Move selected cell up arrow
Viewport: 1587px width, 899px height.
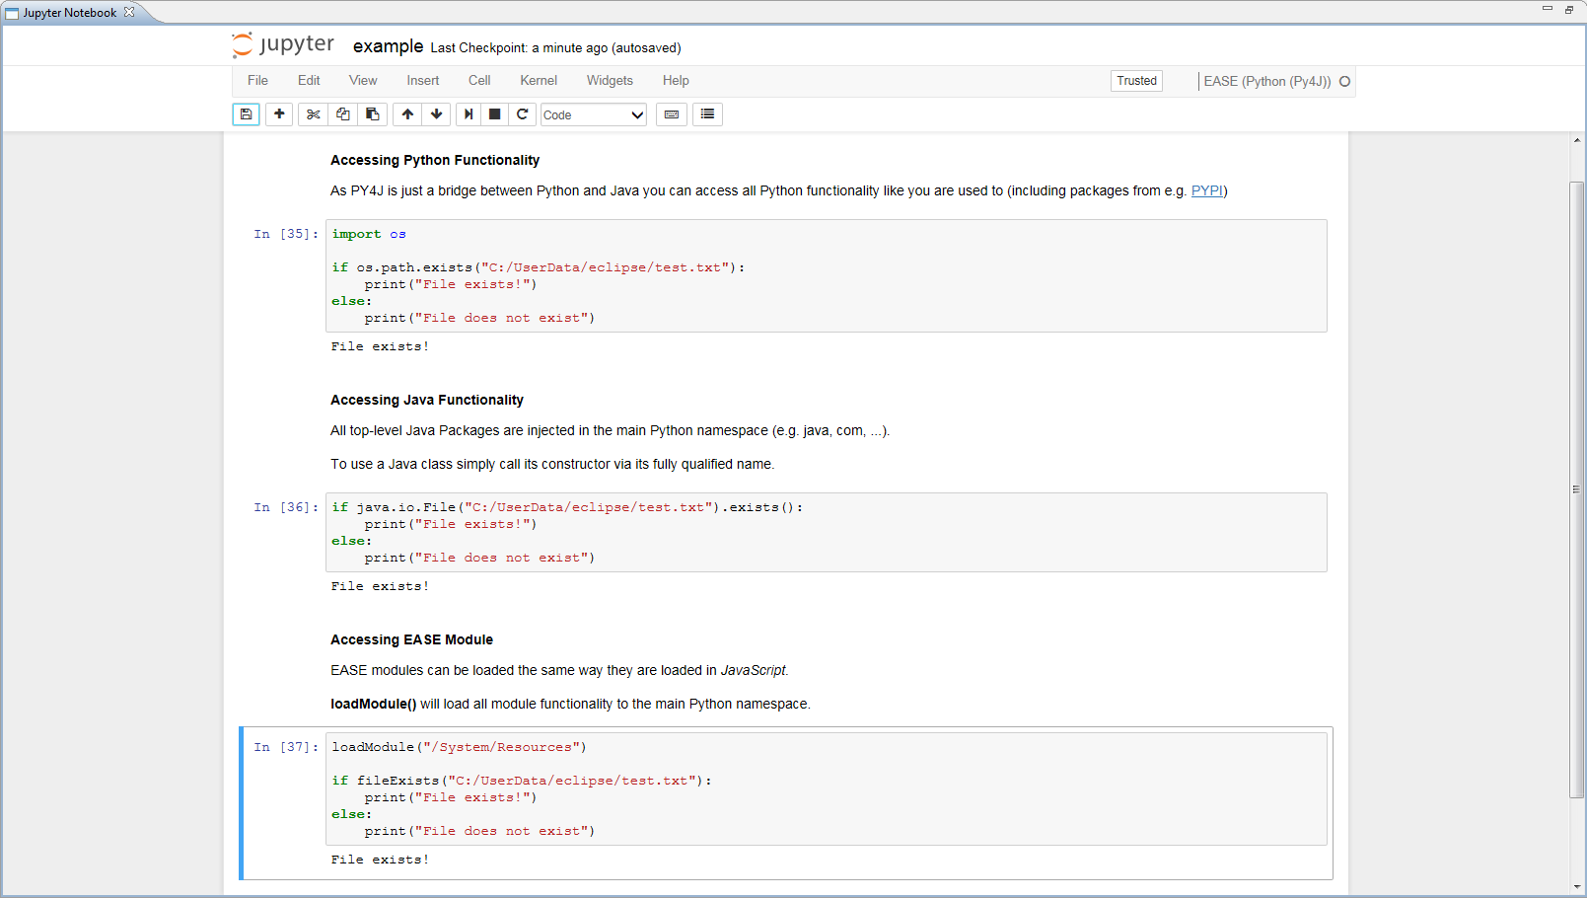coord(407,114)
